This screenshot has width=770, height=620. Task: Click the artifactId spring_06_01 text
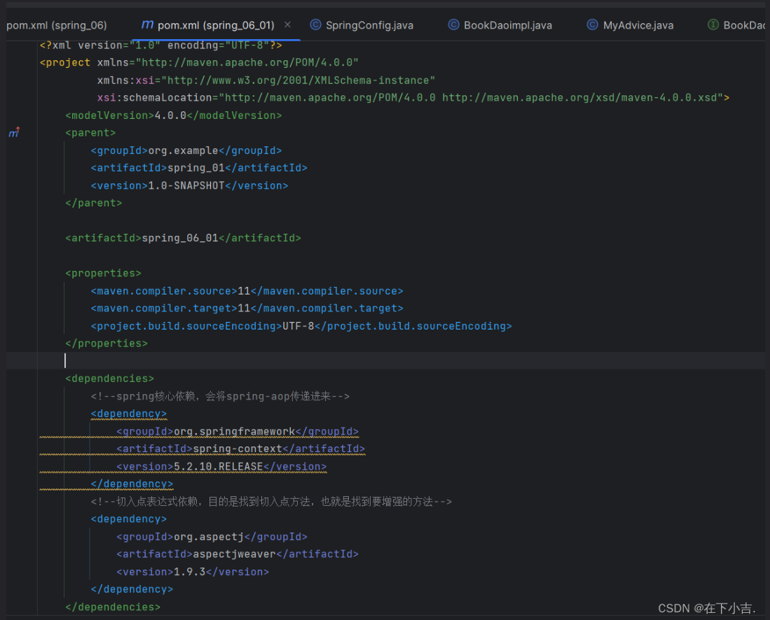(x=180, y=238)
